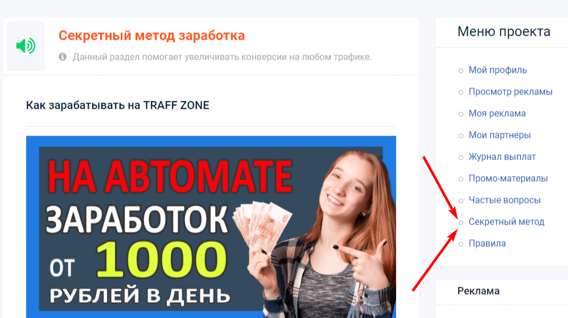This screenshot has width=568, height=318.
Task: Open Просмотр рекламы page
Action: 511,92
